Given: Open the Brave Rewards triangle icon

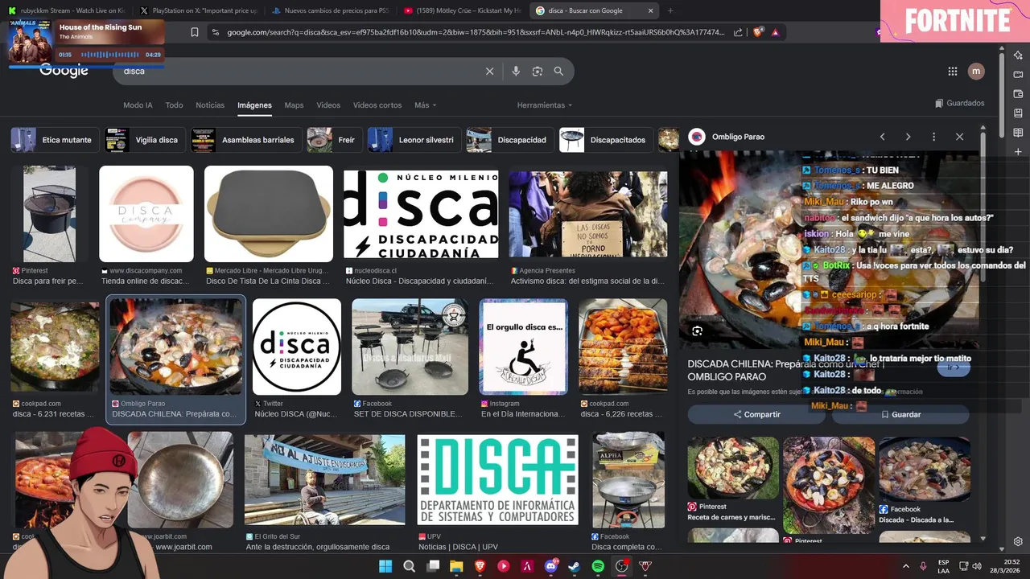Looking at the screenshot, I should (x=775, y=32).
